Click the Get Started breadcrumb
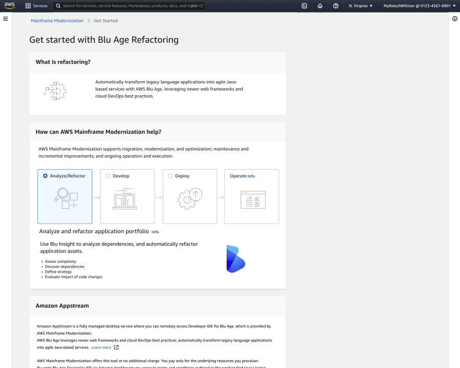This screenshot has width=460, height=368. point(106,20)
